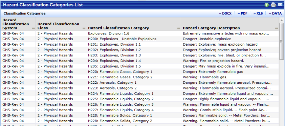Open Hazard Classification System column menu
The image size is (285, 126).
(33, 28)
